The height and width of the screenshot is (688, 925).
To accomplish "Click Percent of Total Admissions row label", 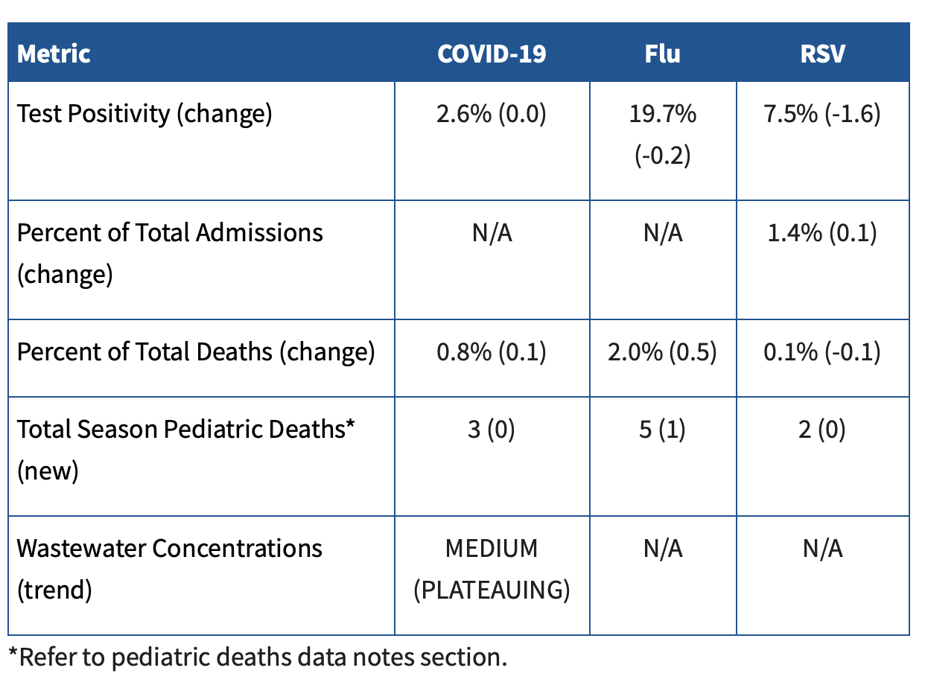I will (170, 253).
